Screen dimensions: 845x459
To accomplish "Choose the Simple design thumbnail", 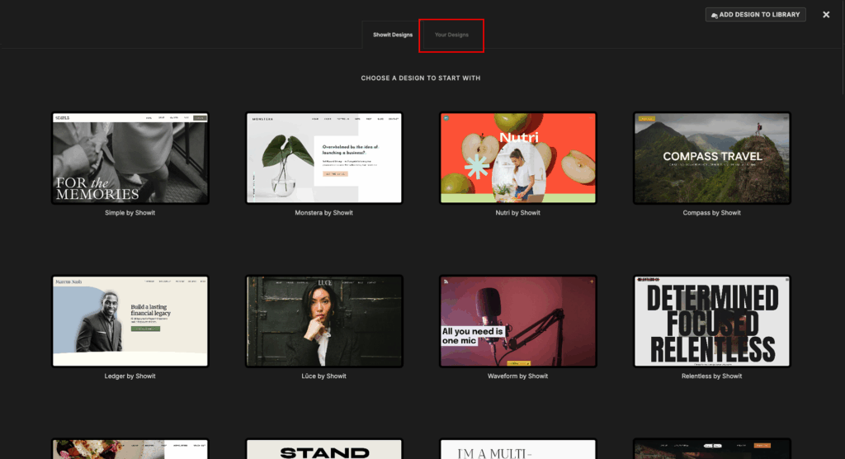I will tap(130, 158).
